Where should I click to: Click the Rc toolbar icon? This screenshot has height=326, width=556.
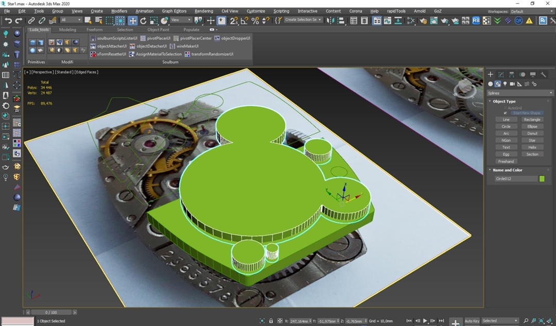[543, 21]
